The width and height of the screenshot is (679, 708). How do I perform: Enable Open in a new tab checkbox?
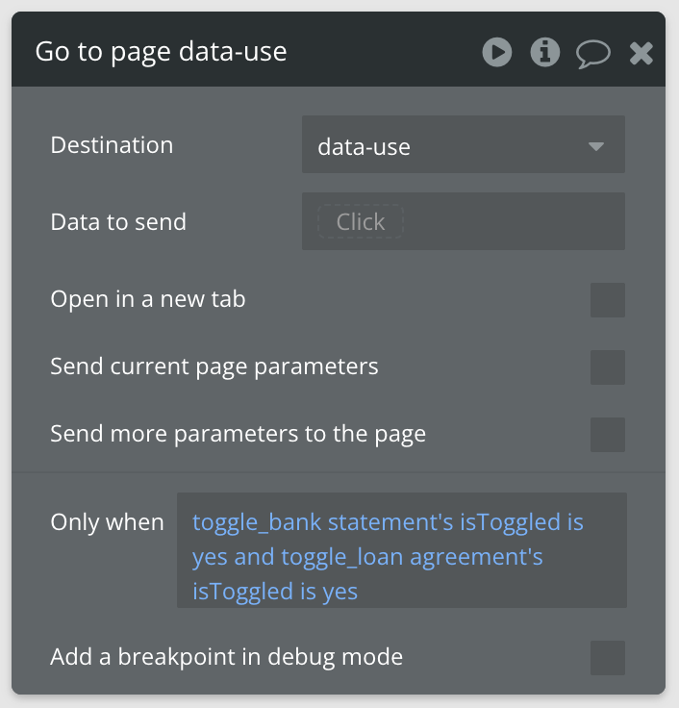[x=607, y=300]
